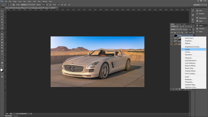Open the layer blend mode dropdown showing Screen
Screen dimensions: 208x117
176,30
